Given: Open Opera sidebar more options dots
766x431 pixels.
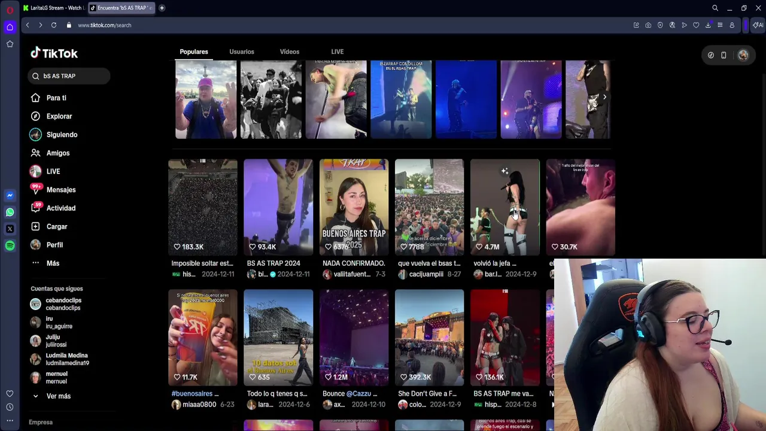Looking at the screenshot, I should pyautogui.click(x=10, y=421).
